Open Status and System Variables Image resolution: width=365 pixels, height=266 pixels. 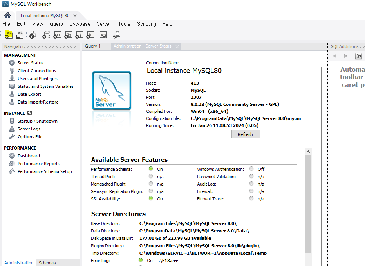click(x=45, y=86)
